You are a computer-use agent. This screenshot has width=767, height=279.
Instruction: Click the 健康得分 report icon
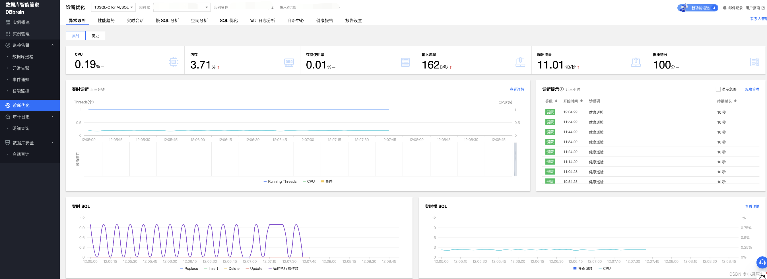(754, 62)
